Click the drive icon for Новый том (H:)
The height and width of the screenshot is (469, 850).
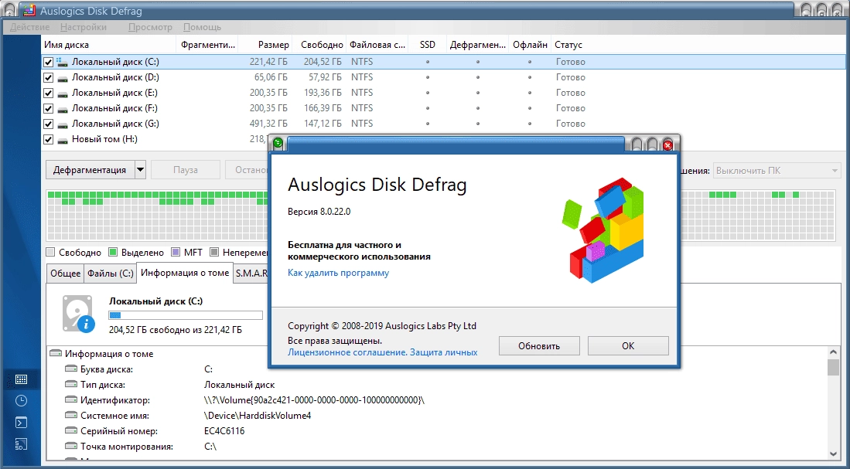(x=63, y=140)
